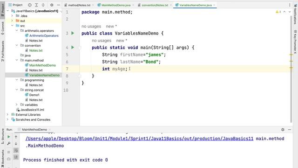Collapse convention package
This screenshot has width=298, height=168.
click(17, 46)
